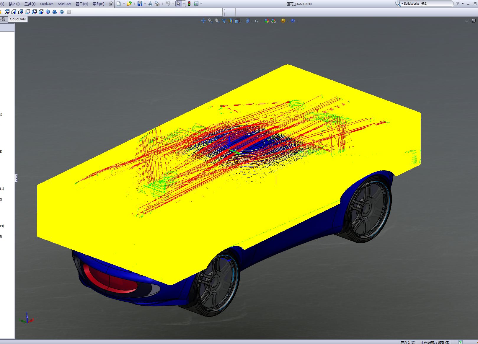Screen dimensions: 478x344
Task: Click the greyed-out X icon in the second toolbar
Action: (69, 12)
